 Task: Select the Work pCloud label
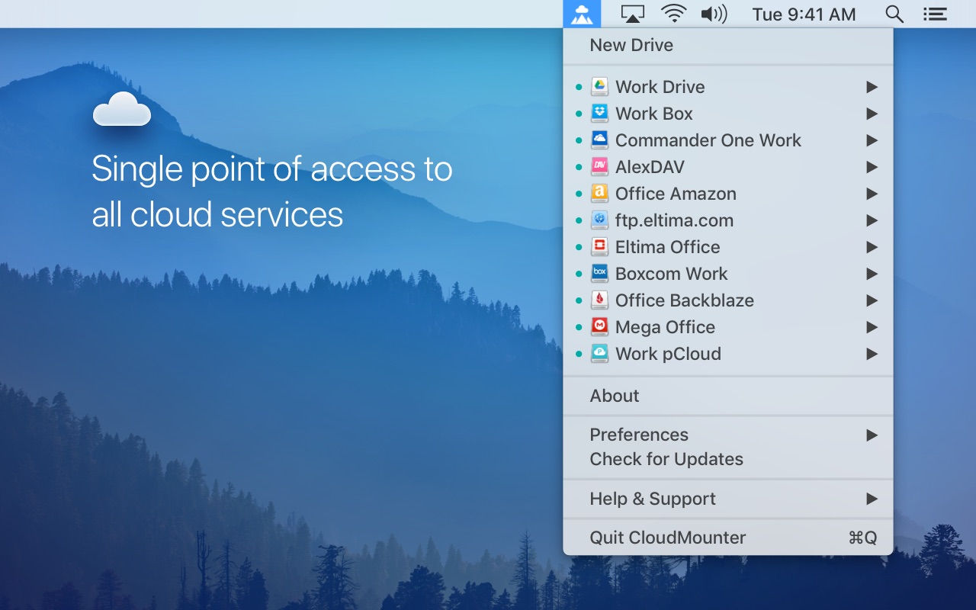tap(668, 354)
